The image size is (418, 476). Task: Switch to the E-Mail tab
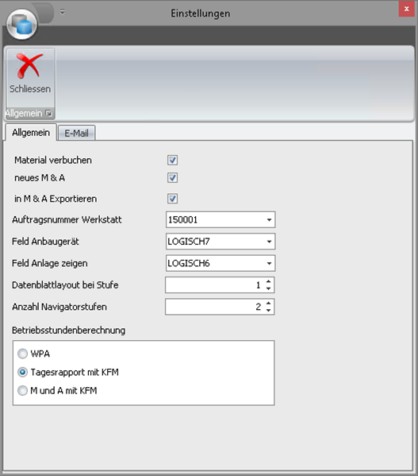point(76,133)
